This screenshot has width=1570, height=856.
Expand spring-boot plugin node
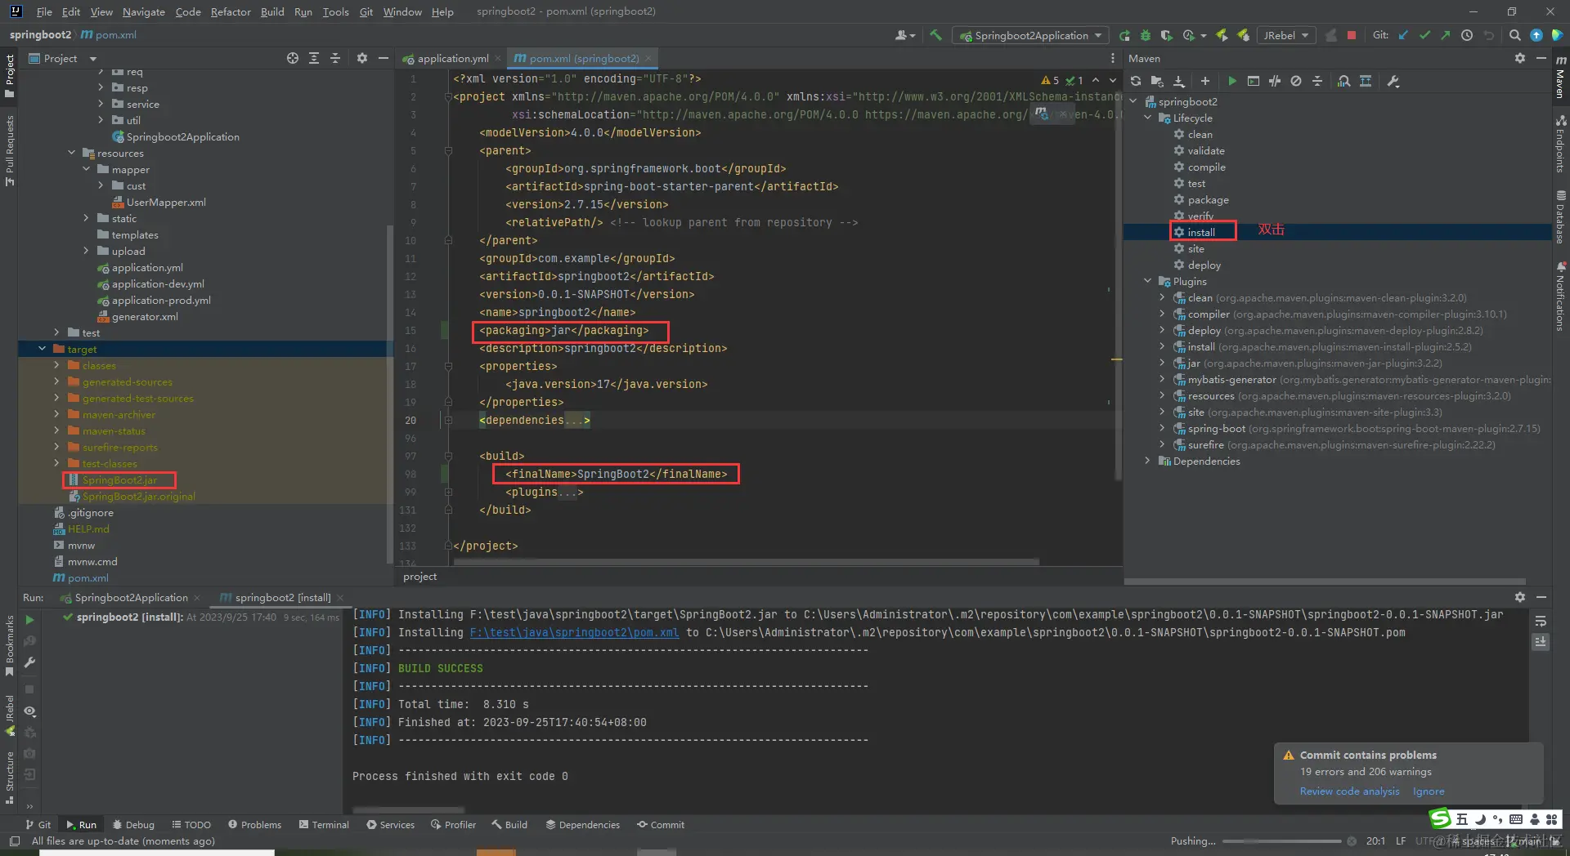point(1162,428)
